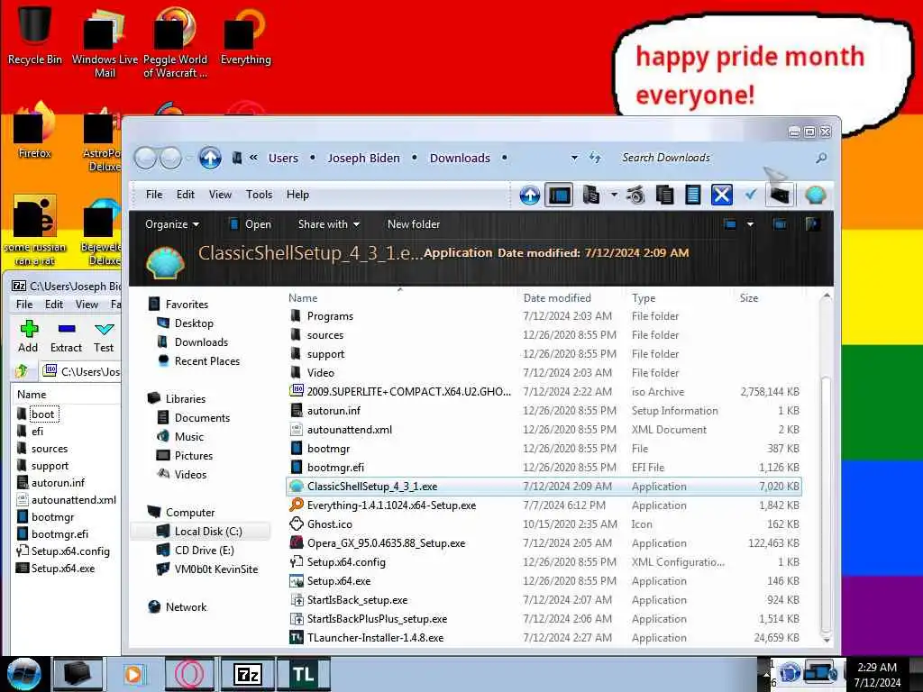Open the Organize dropdown
The width and height of the screenshot is (923, 692).
coord(172,224)
